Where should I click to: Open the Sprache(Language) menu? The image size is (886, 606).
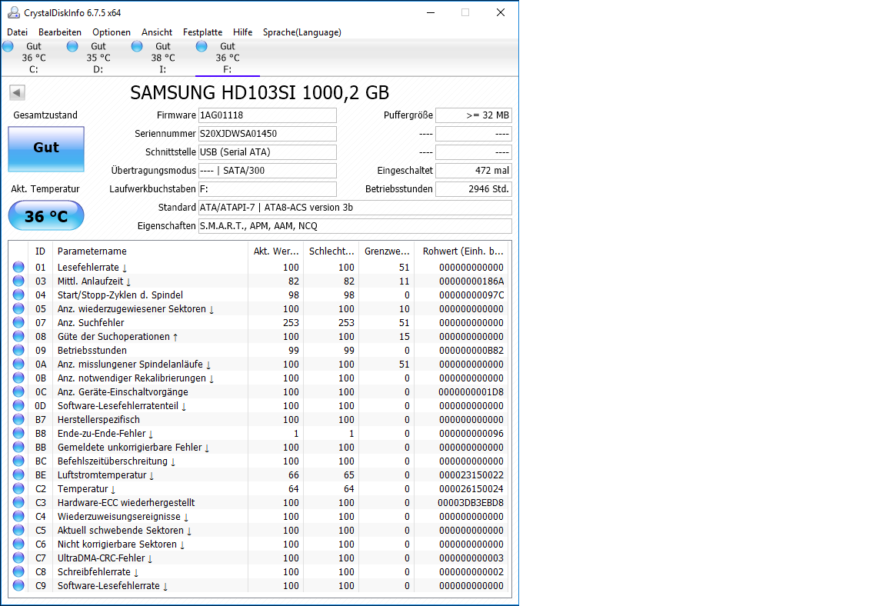coord(301,32)
